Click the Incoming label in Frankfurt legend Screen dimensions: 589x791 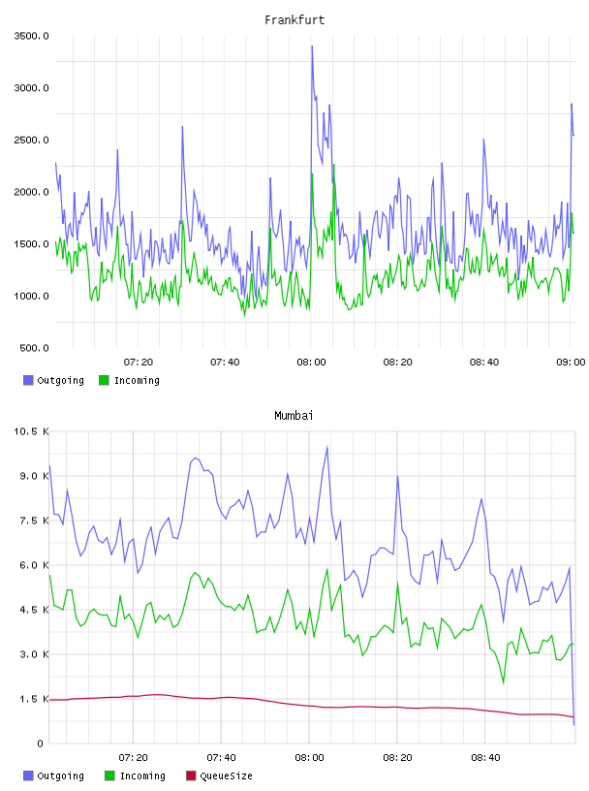pyautogui.click(x=137, y=380)
